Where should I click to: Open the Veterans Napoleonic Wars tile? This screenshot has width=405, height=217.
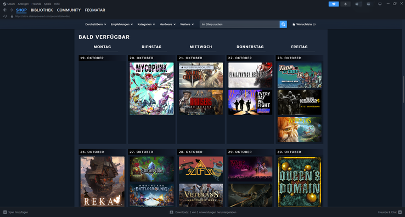pos(201,195)
